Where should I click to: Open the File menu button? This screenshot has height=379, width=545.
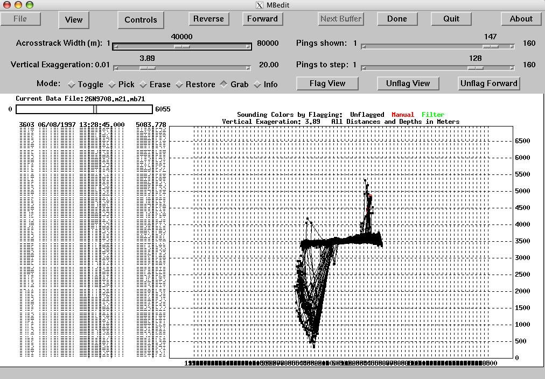click(x=20, y=19)
